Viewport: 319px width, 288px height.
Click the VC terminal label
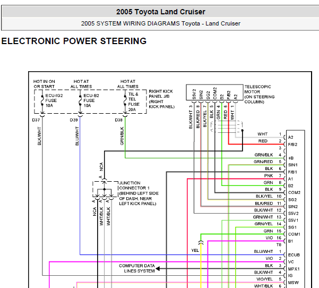(x=291, y=262)
